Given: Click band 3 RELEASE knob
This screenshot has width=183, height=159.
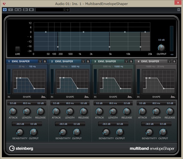Looking at the screenshot, I should [x=127, y=111].
